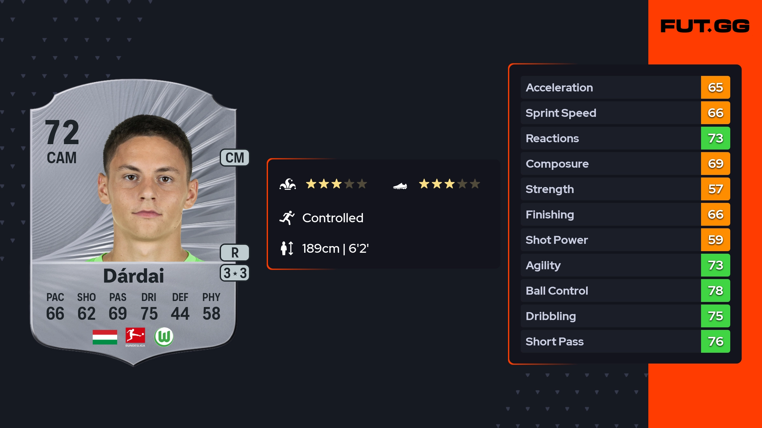
Task: Click the green Ball Control 78 value
Action: [x=715, y=291]
